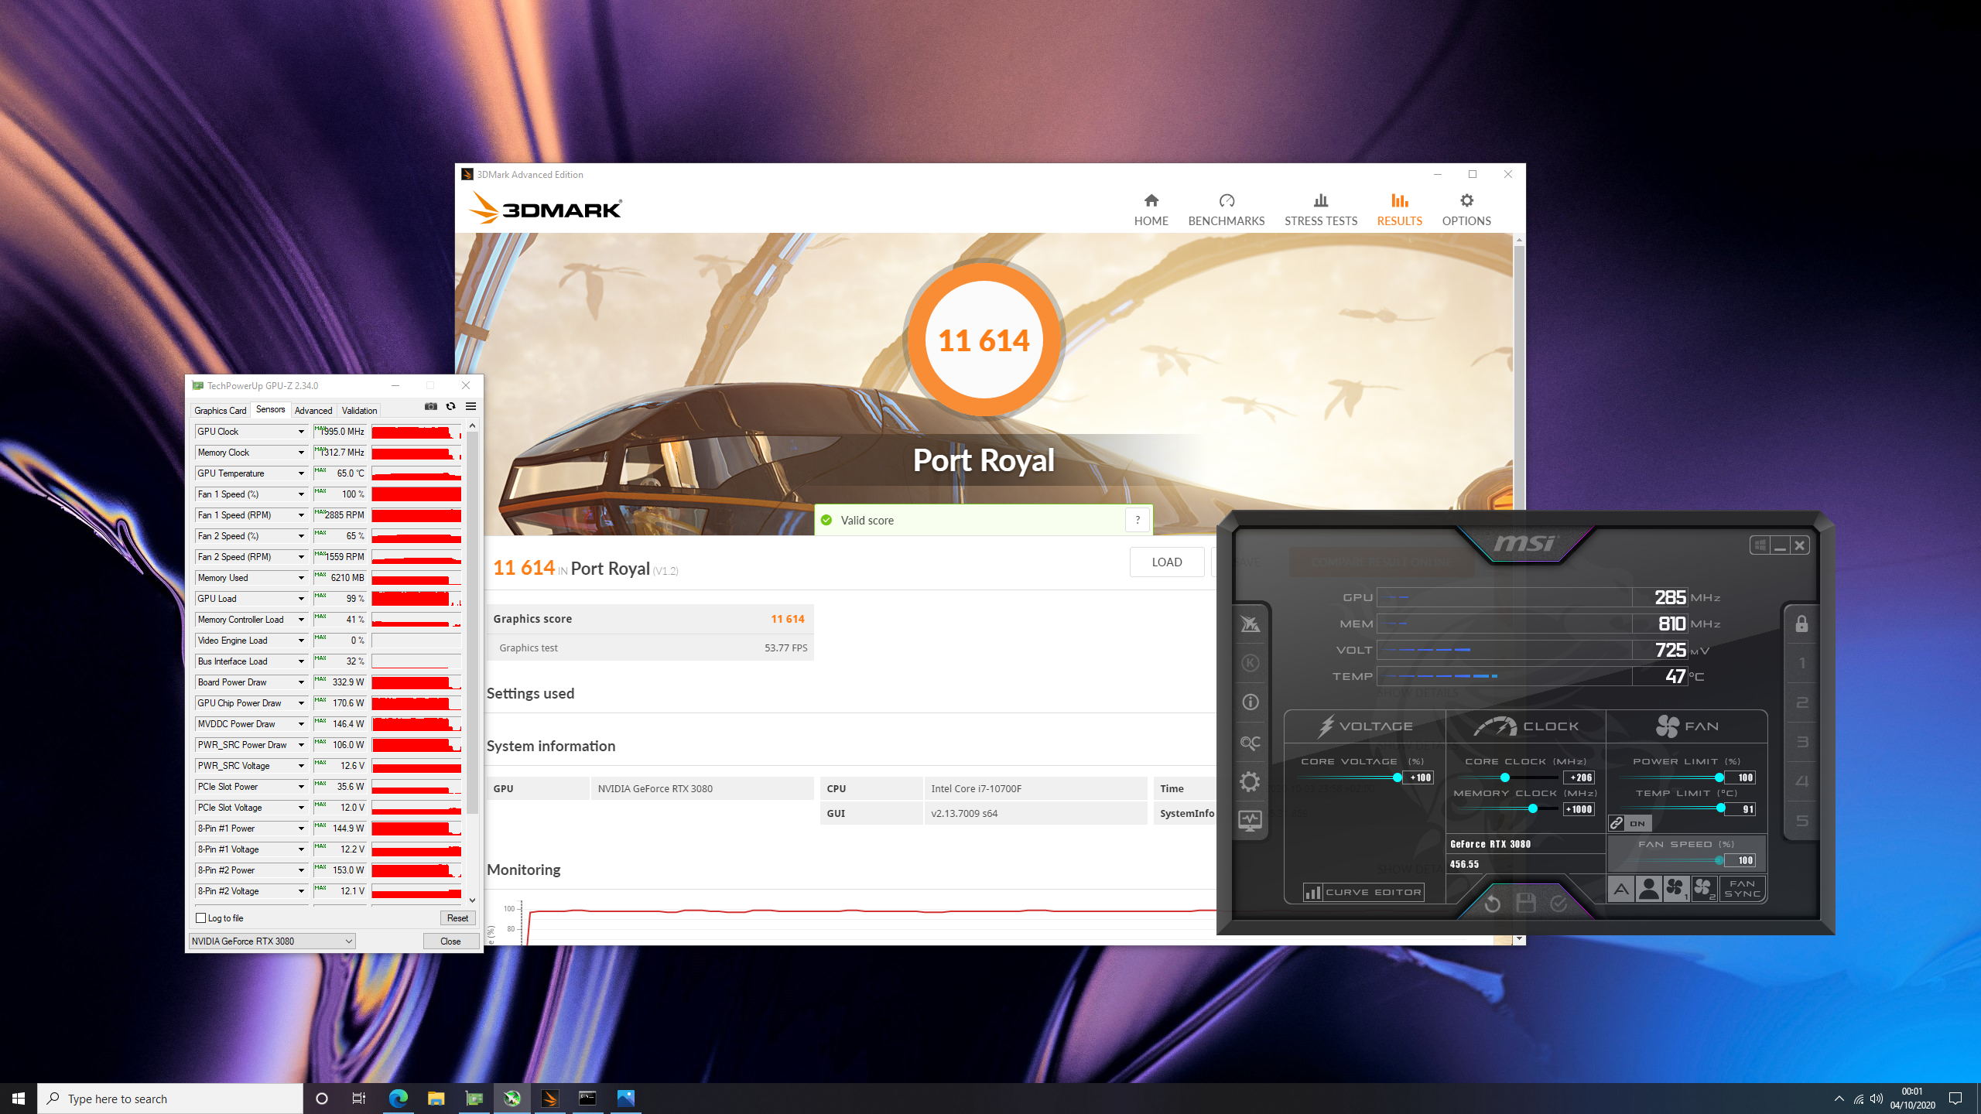Viewport: 1981px width, 1114px height.
Task: Click Valid score help question mark
Action: (x=1138, y=520)
